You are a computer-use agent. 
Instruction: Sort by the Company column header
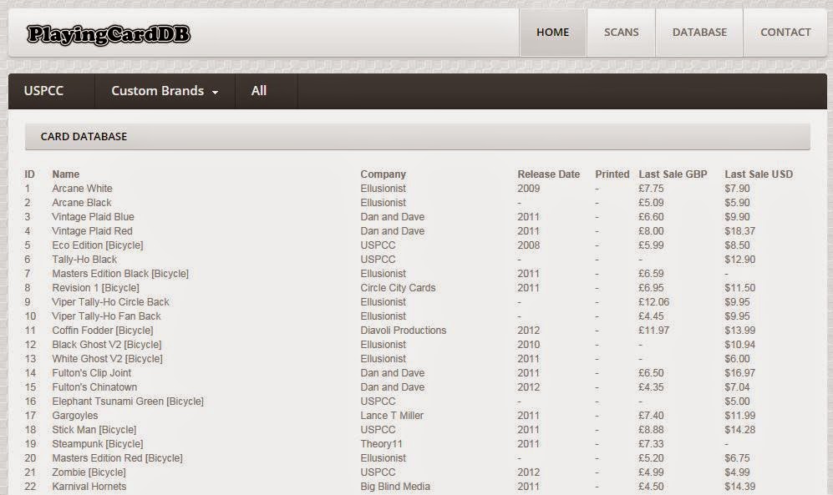click(383, 174)
